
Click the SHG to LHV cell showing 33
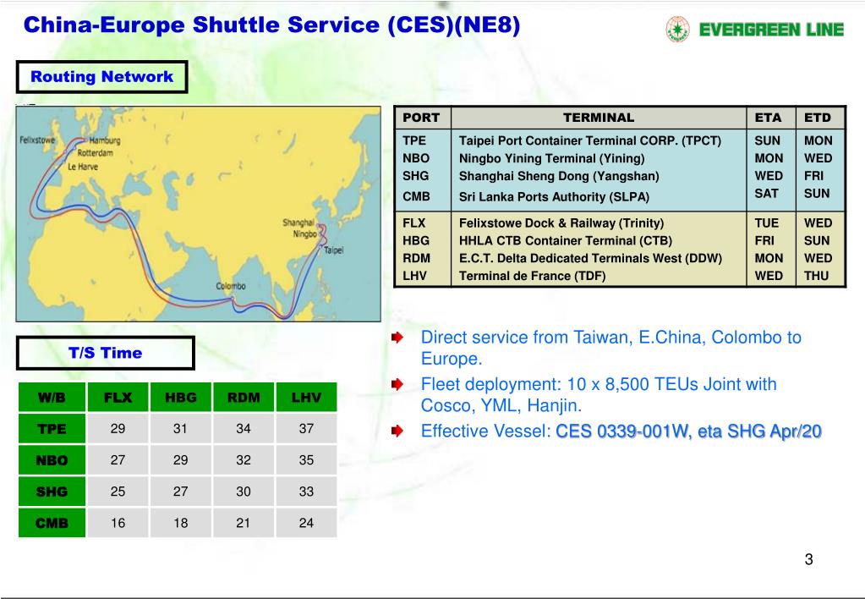coord(306,492)
